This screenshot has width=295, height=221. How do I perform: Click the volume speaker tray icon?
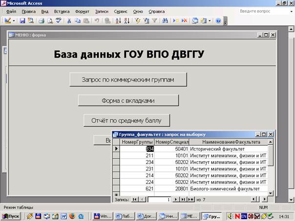(230, 216)
